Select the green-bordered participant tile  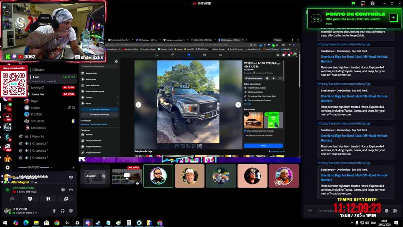[158, 176]
